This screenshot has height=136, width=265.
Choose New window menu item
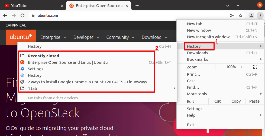click(x=220, y=30)
